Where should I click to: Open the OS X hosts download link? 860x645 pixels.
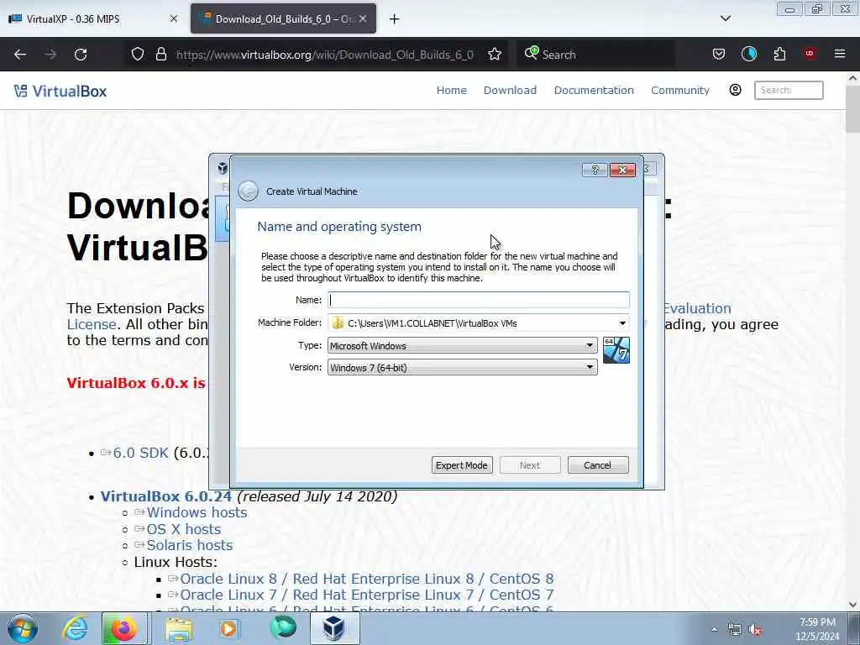[x=184, y=529]
